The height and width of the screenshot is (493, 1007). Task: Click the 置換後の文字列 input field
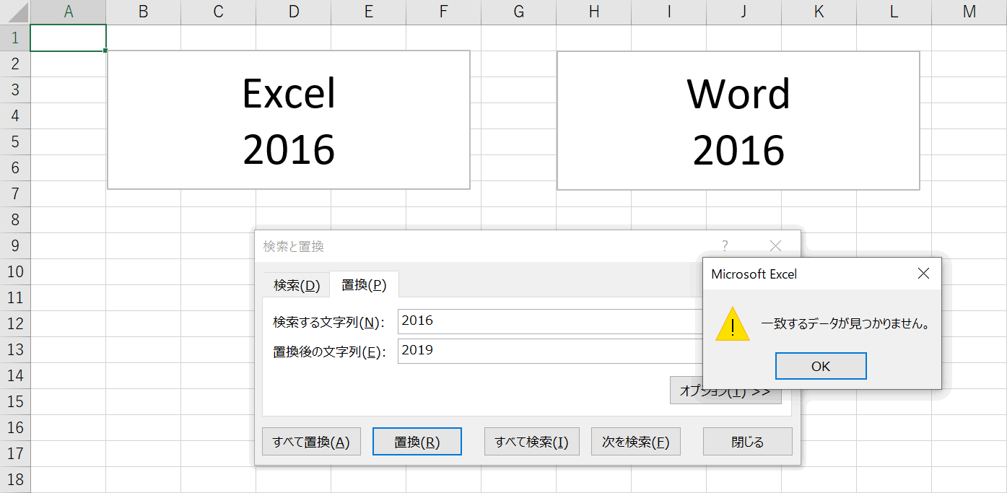[x=549, y=351]
